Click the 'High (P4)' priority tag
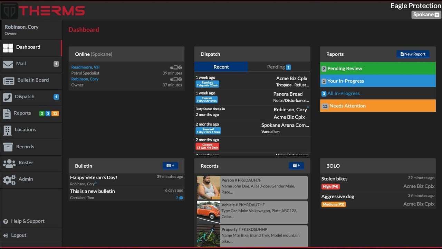Screen dimensions: 442x249 [330, 187]
